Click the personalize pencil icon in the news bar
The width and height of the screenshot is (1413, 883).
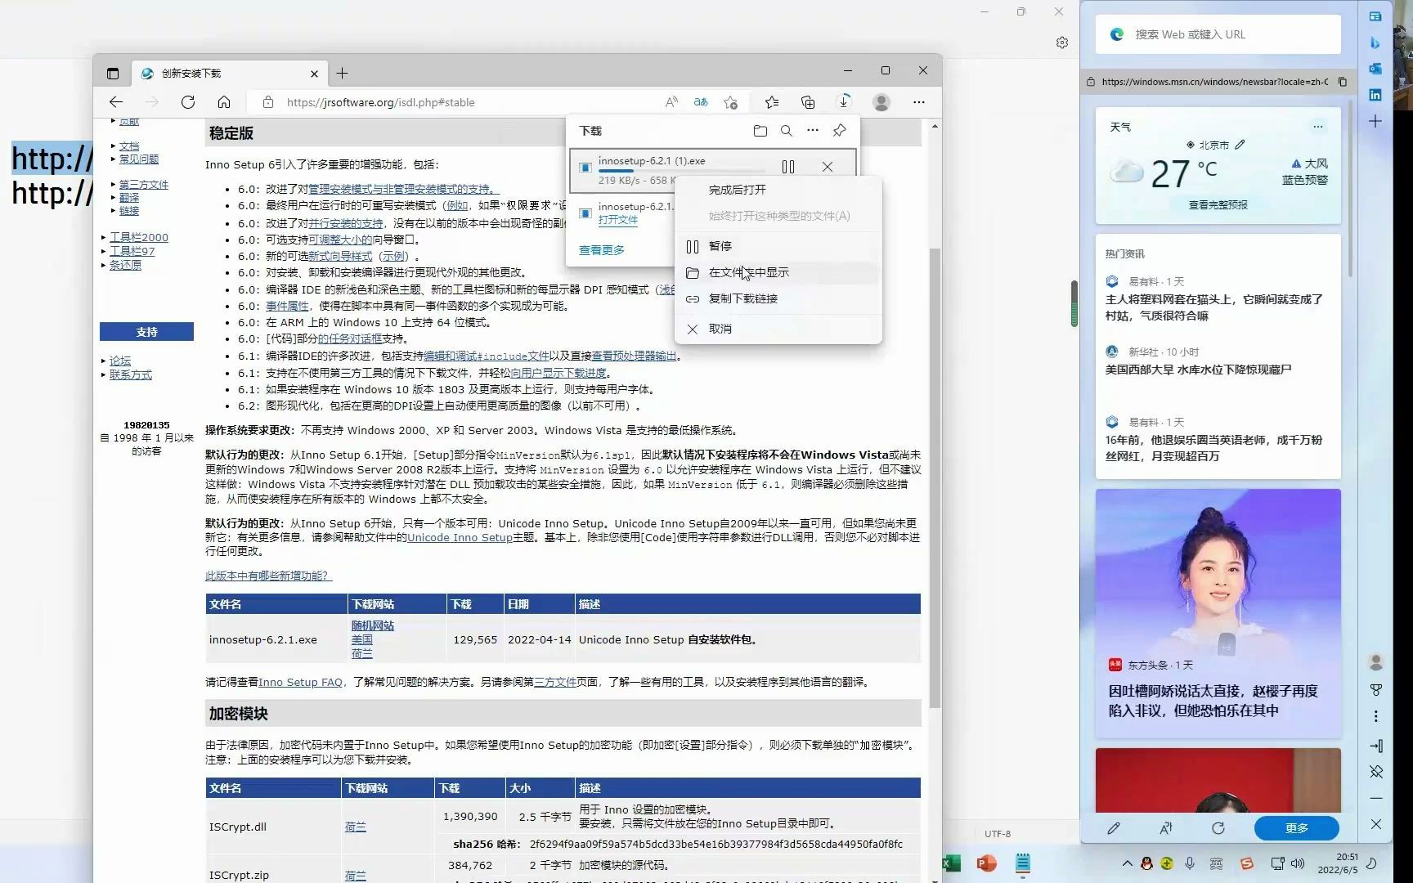pyautogui.click(x=1114, y=828)
